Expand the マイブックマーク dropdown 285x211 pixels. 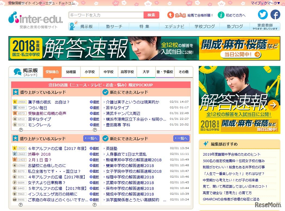265,3
